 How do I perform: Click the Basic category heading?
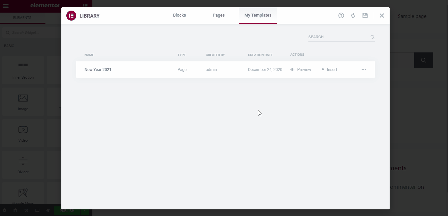(9, 46)
